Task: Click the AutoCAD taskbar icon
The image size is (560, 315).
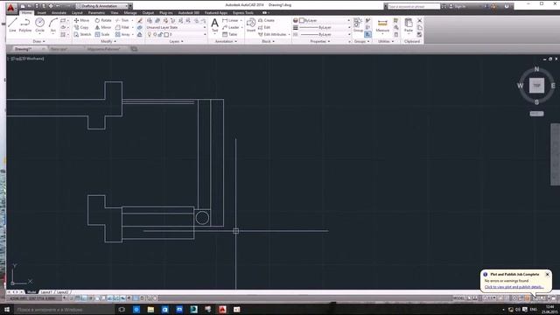Action: (x=222, y=309)
